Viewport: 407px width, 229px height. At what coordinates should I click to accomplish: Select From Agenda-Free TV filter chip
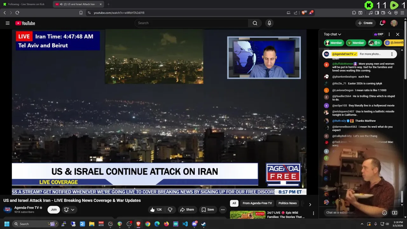257,203
